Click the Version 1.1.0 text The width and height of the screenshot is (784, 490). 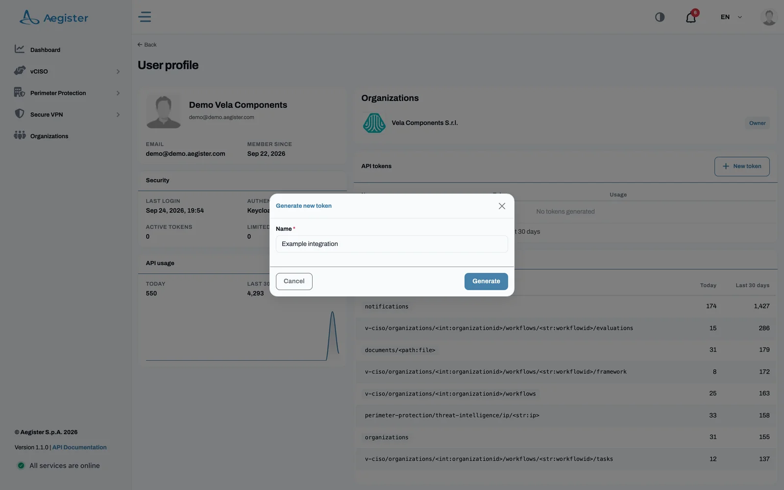pos(31,447)
